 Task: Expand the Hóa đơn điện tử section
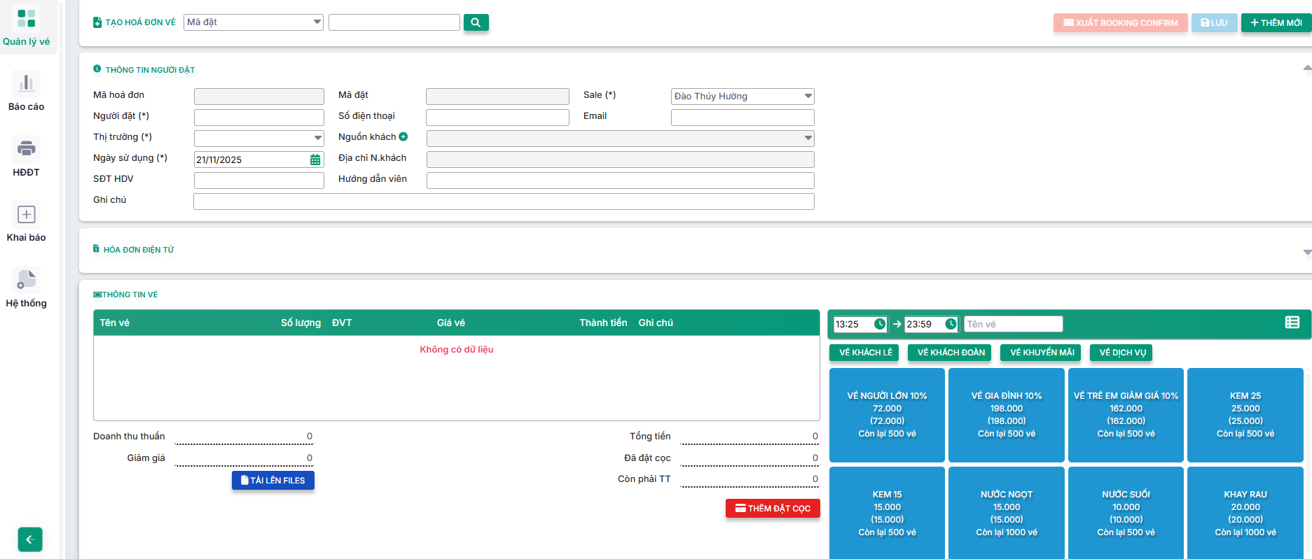click(1306, 252)
